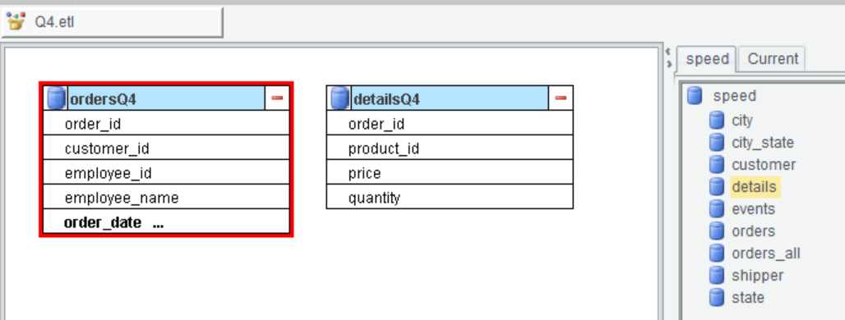Viewport: 845px width, 320px height.
Task: Click the state table icon in tree
Action: point(716,297)
